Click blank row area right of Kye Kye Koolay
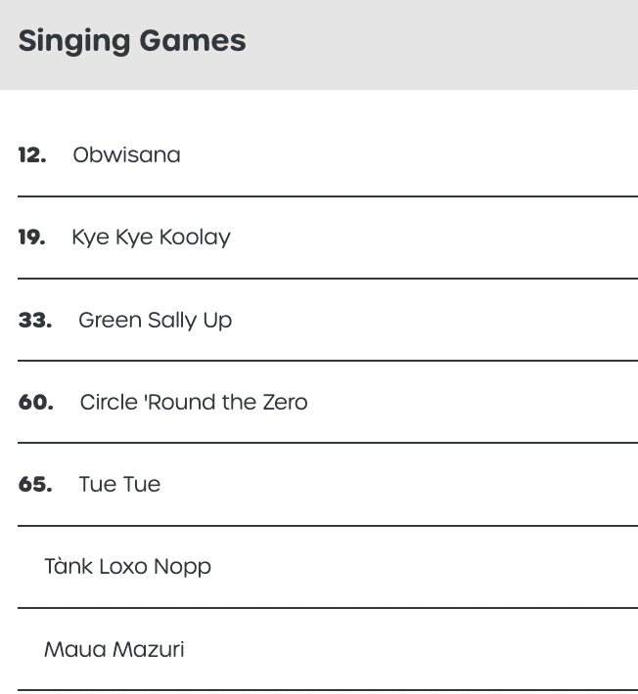The height and width of the screenshot is (694, 638). [431, 238]
